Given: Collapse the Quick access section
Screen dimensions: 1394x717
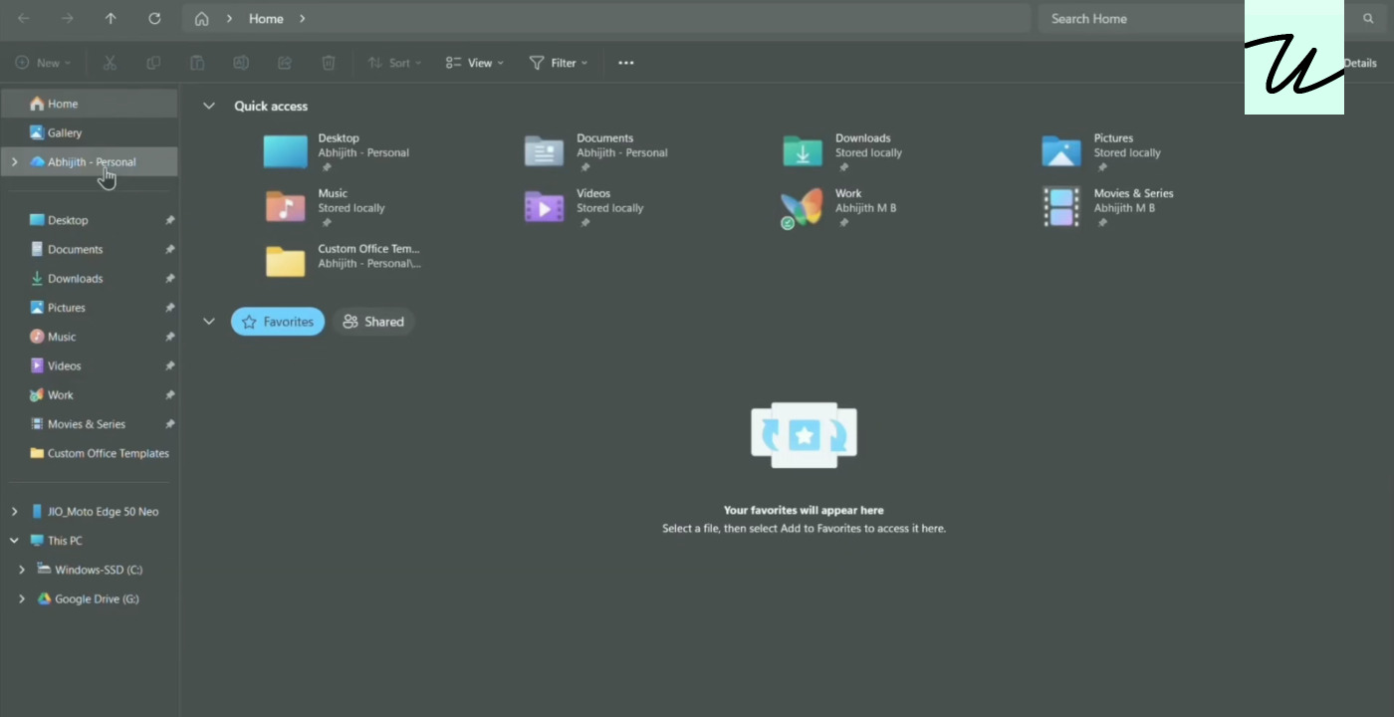Looking at the screenshot, I should pyautogui.click(x=209, y=106).
